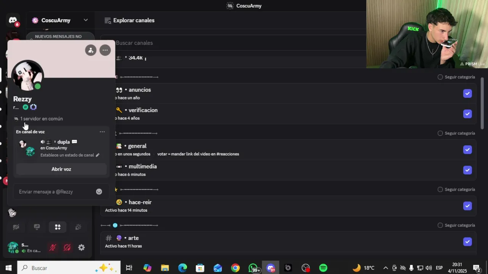The height and width of the screenshot is (274, 488).
Task: Select Seguir categoría above general
Action: click(x=456, y=133)
